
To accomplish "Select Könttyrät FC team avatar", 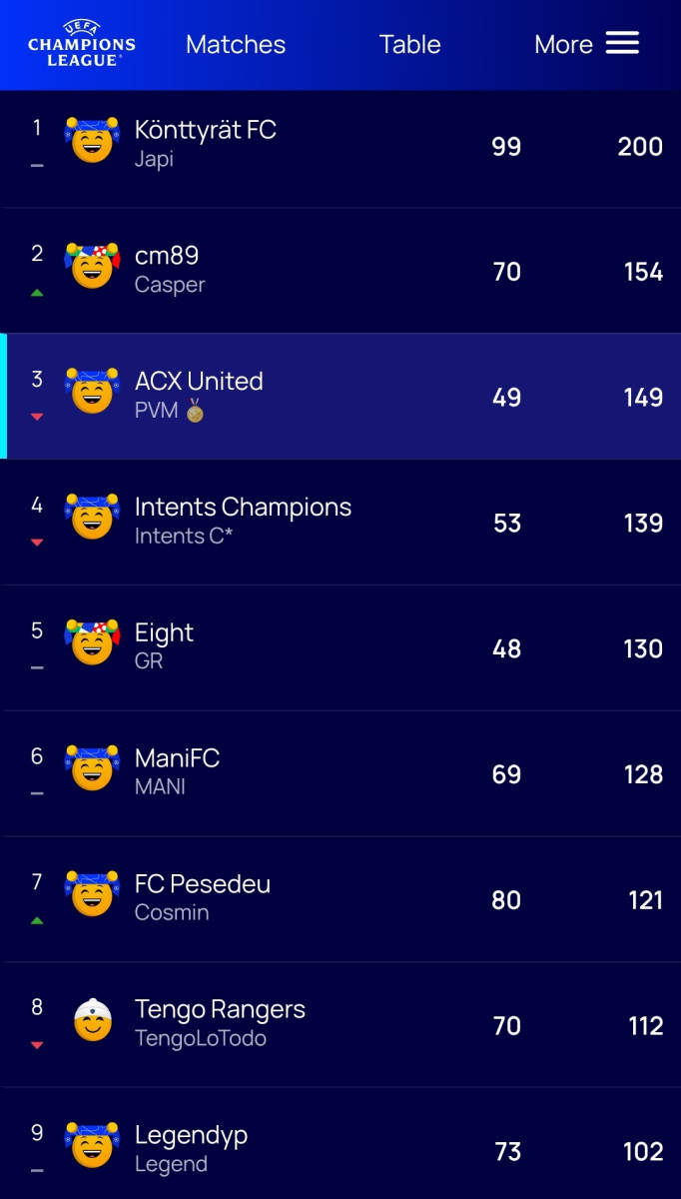I will [x=92, y=141].
